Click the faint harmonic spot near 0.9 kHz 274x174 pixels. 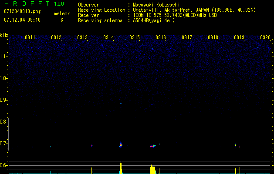(121, 103)
